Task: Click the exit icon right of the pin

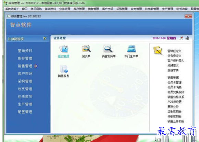Action: pos(187,38)
